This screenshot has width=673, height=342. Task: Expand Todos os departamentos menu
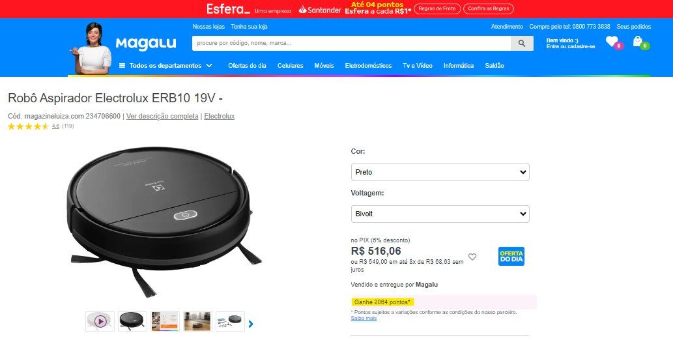pyautogui.click(x=165, y=66)
